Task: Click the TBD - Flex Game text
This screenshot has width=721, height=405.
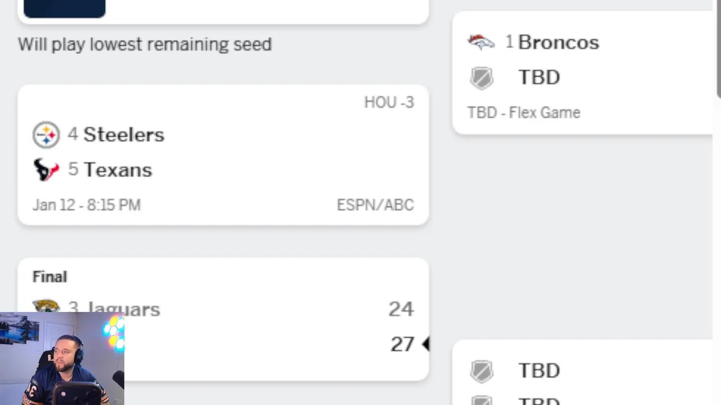Action: [523, 112]
